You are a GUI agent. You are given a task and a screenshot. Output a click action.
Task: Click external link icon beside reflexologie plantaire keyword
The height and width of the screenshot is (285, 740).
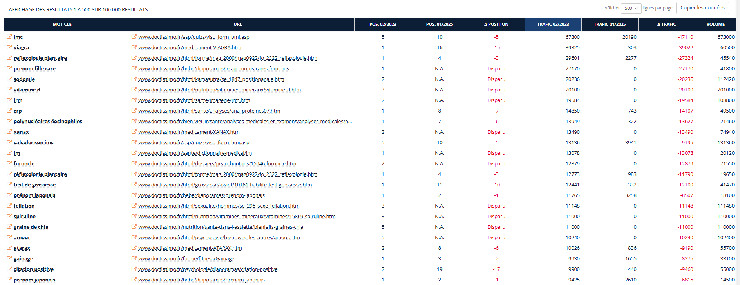pyautogui.click(x=9, y=58)
